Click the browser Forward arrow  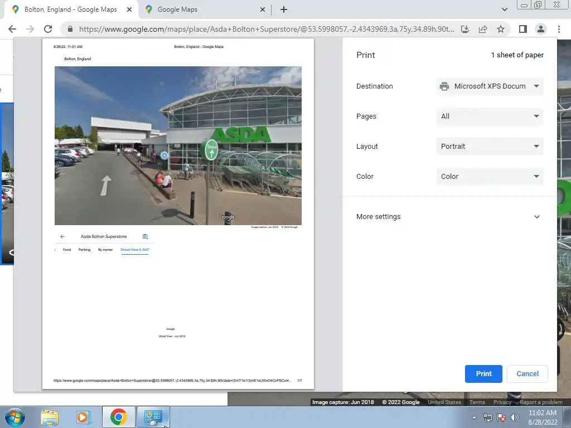point(30,29)
